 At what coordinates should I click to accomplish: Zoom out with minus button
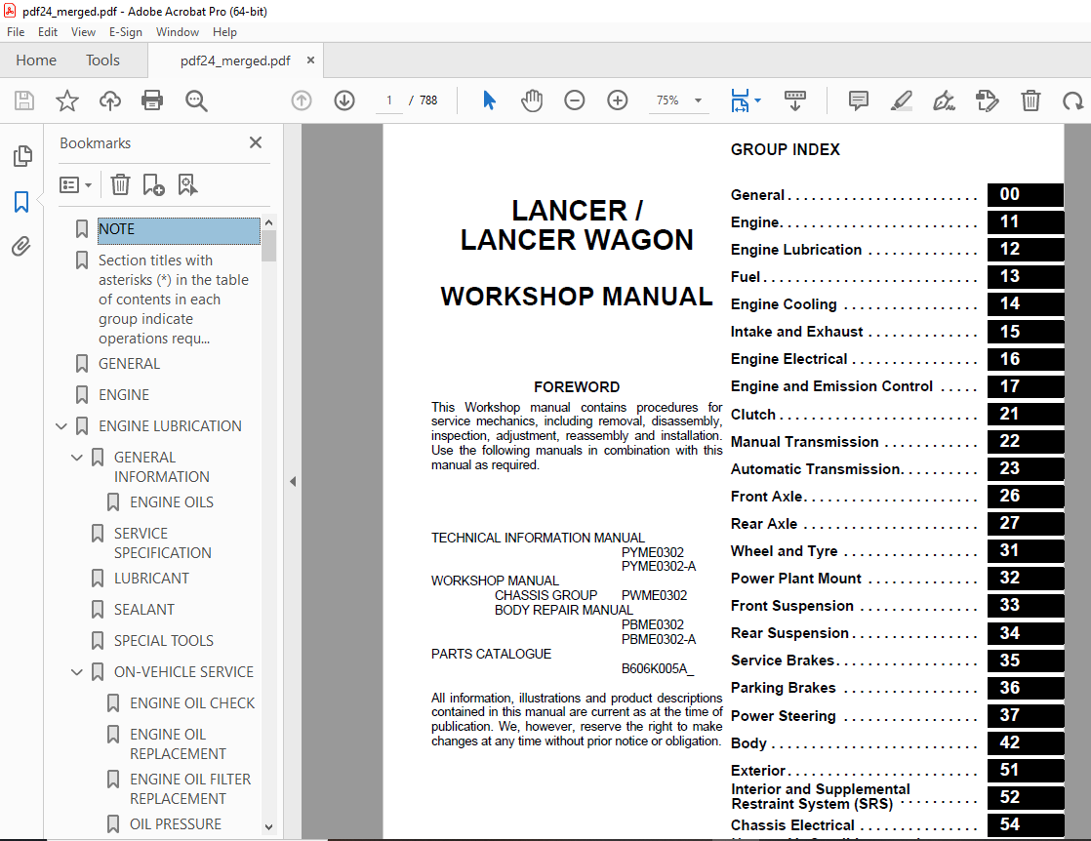pos(575,100)
